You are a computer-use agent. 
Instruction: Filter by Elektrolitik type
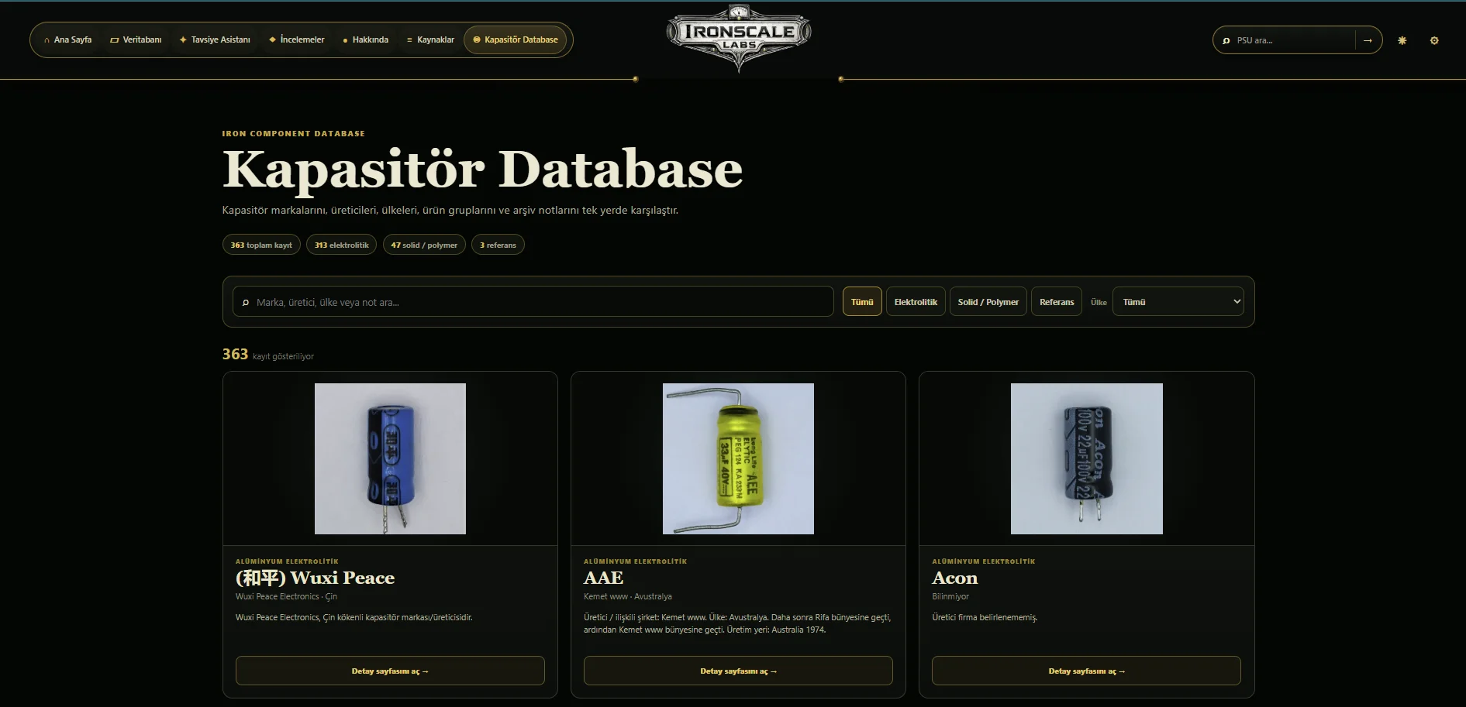tap(916, 302)
